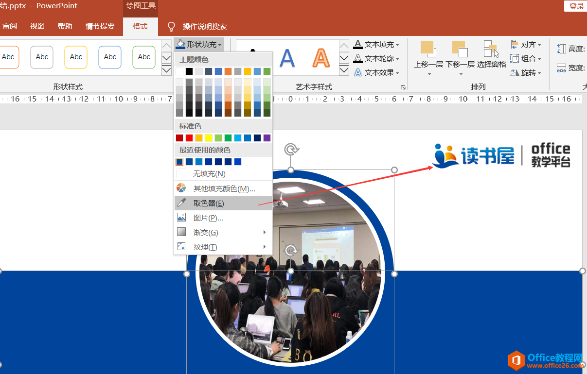Pick the orange theme color swatch
Screen dimensions: 587x374
[x=228, y=71]
